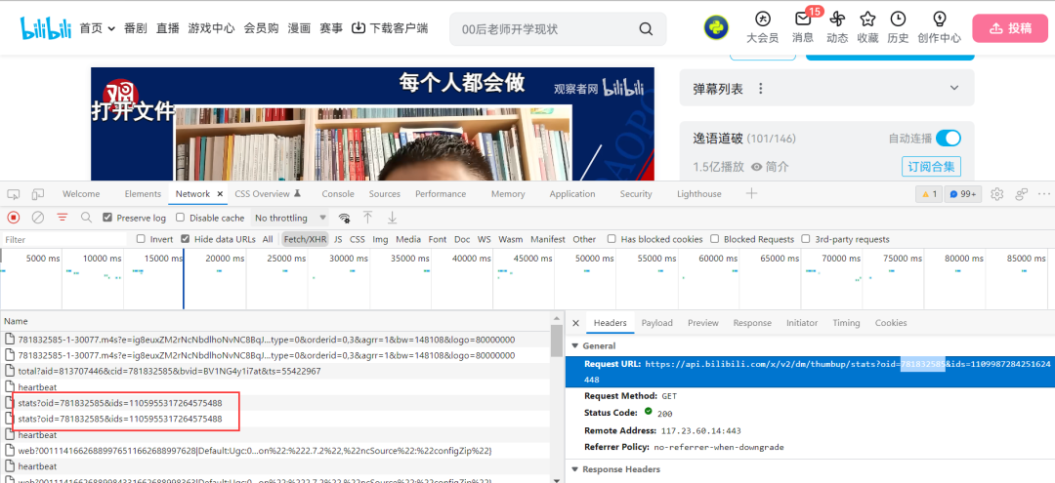Open the 大会员 icon
Viewport: 1055px width, 483px height.
762,19
